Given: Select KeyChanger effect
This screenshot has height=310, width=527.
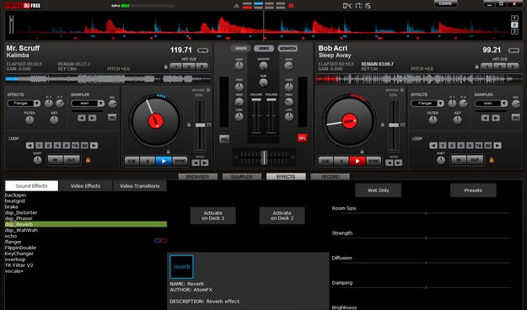Looking at the screenshot, I should [19, 254].
